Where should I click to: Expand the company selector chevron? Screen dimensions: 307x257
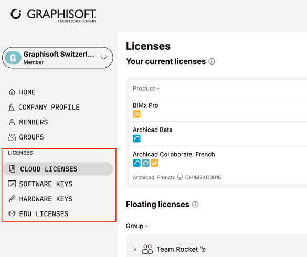(103, 58)
